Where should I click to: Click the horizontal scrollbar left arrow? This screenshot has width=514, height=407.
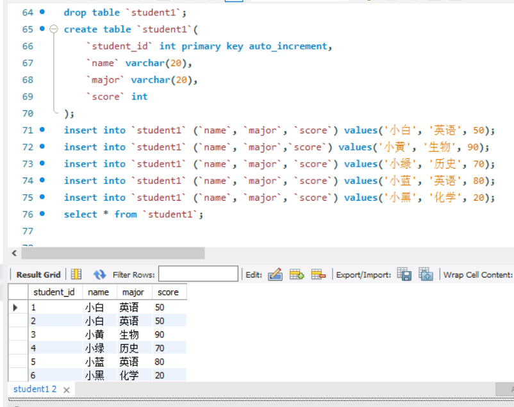(14, 253)
